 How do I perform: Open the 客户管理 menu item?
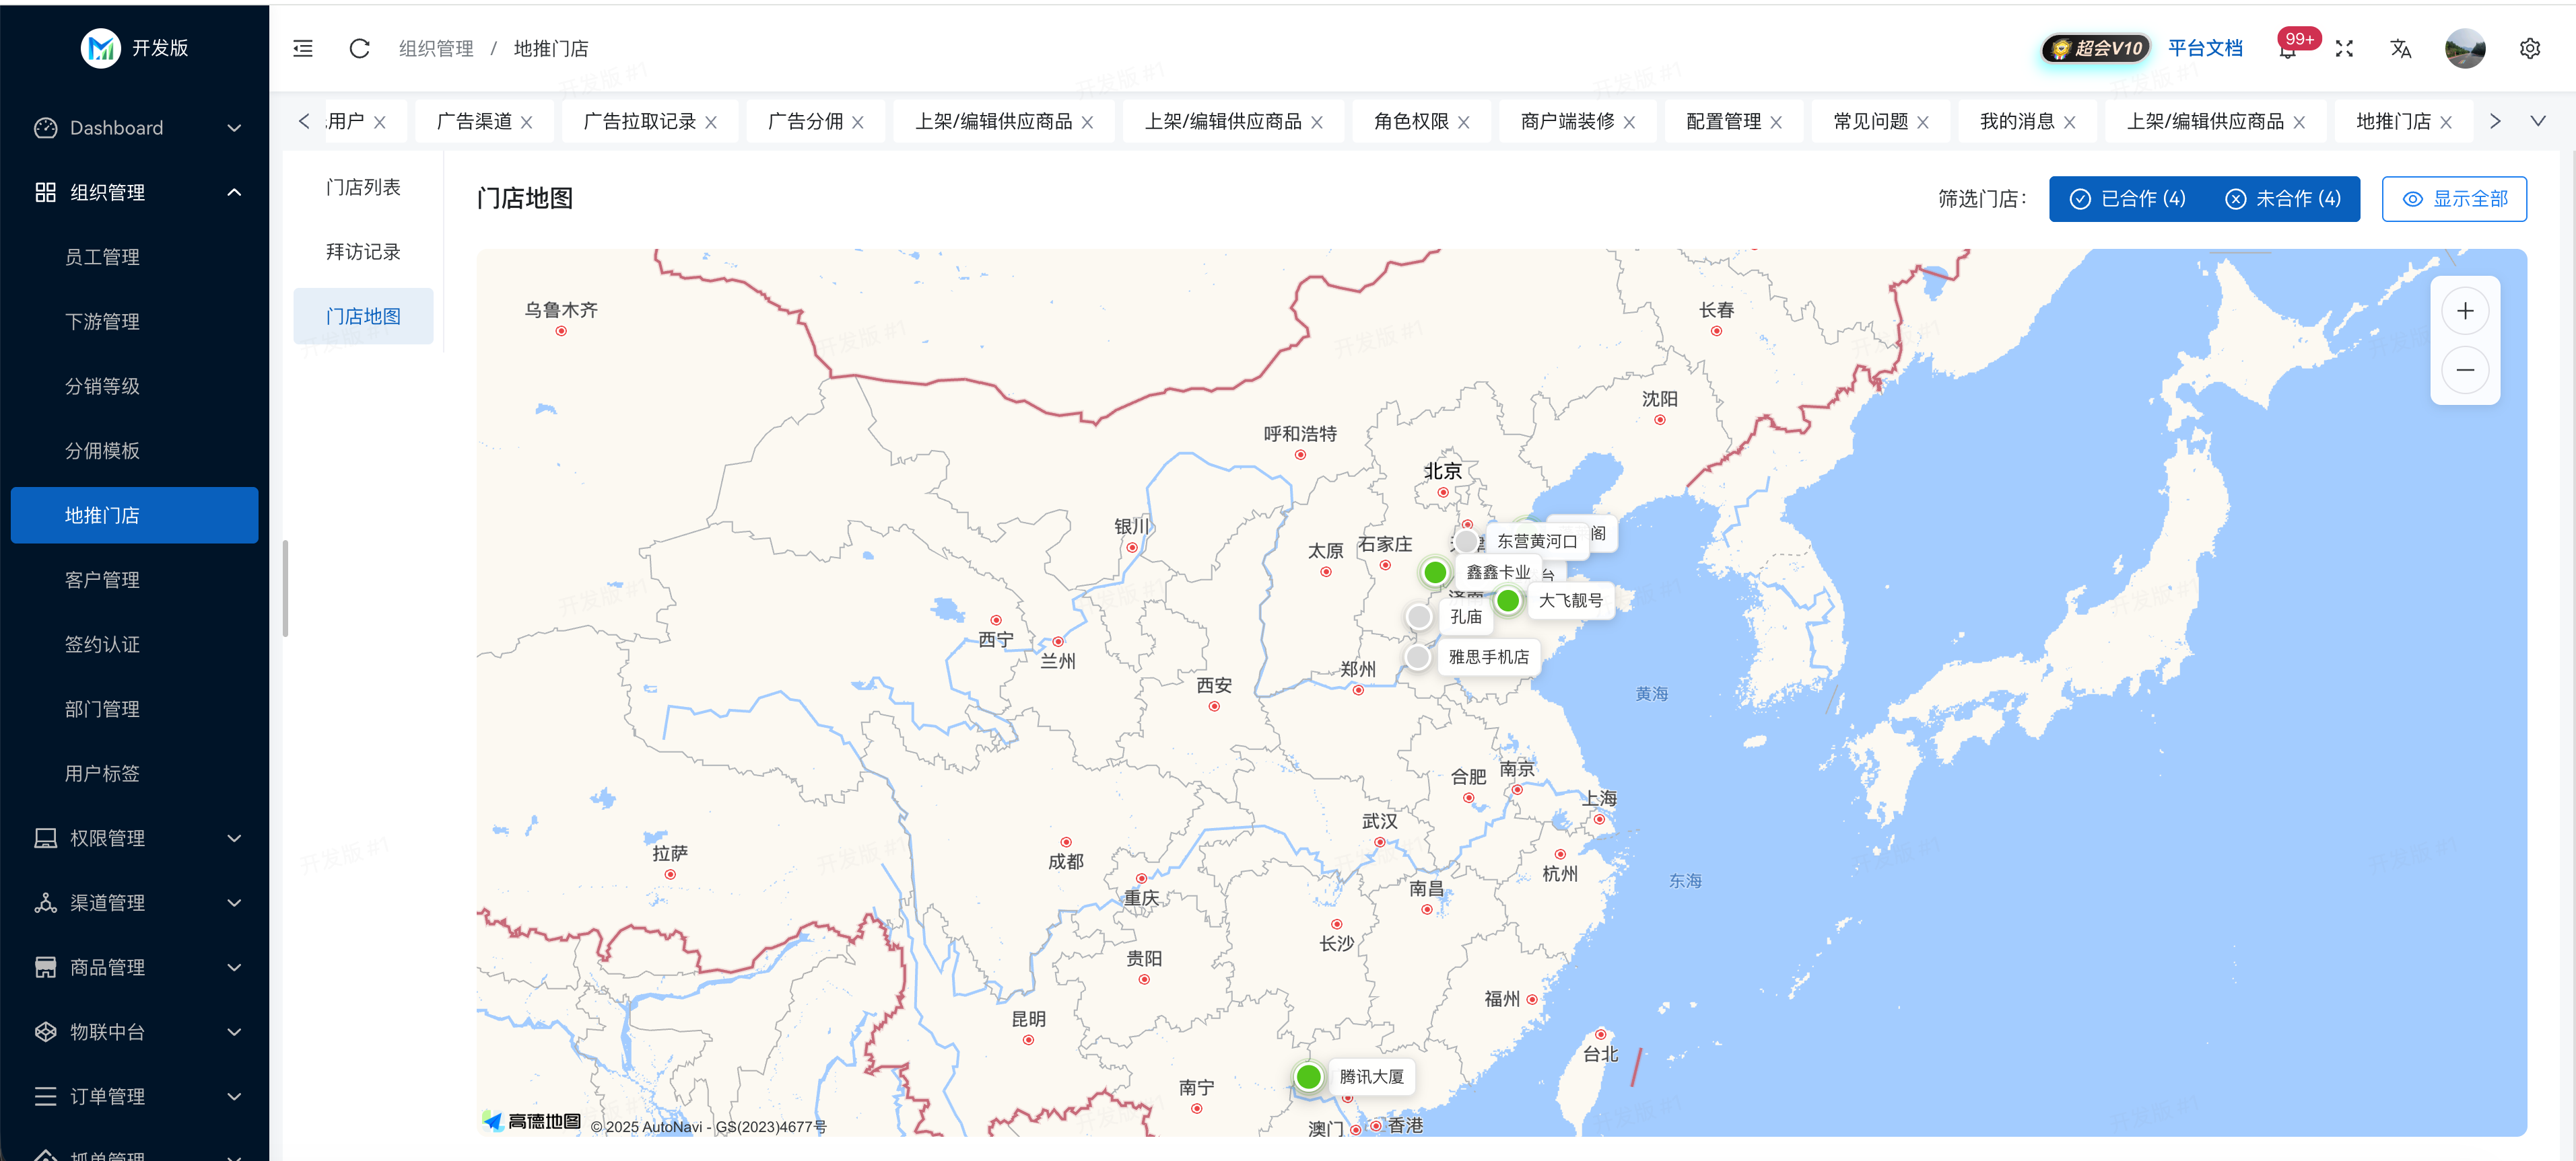pyautogui.click(x=102, y=580)
